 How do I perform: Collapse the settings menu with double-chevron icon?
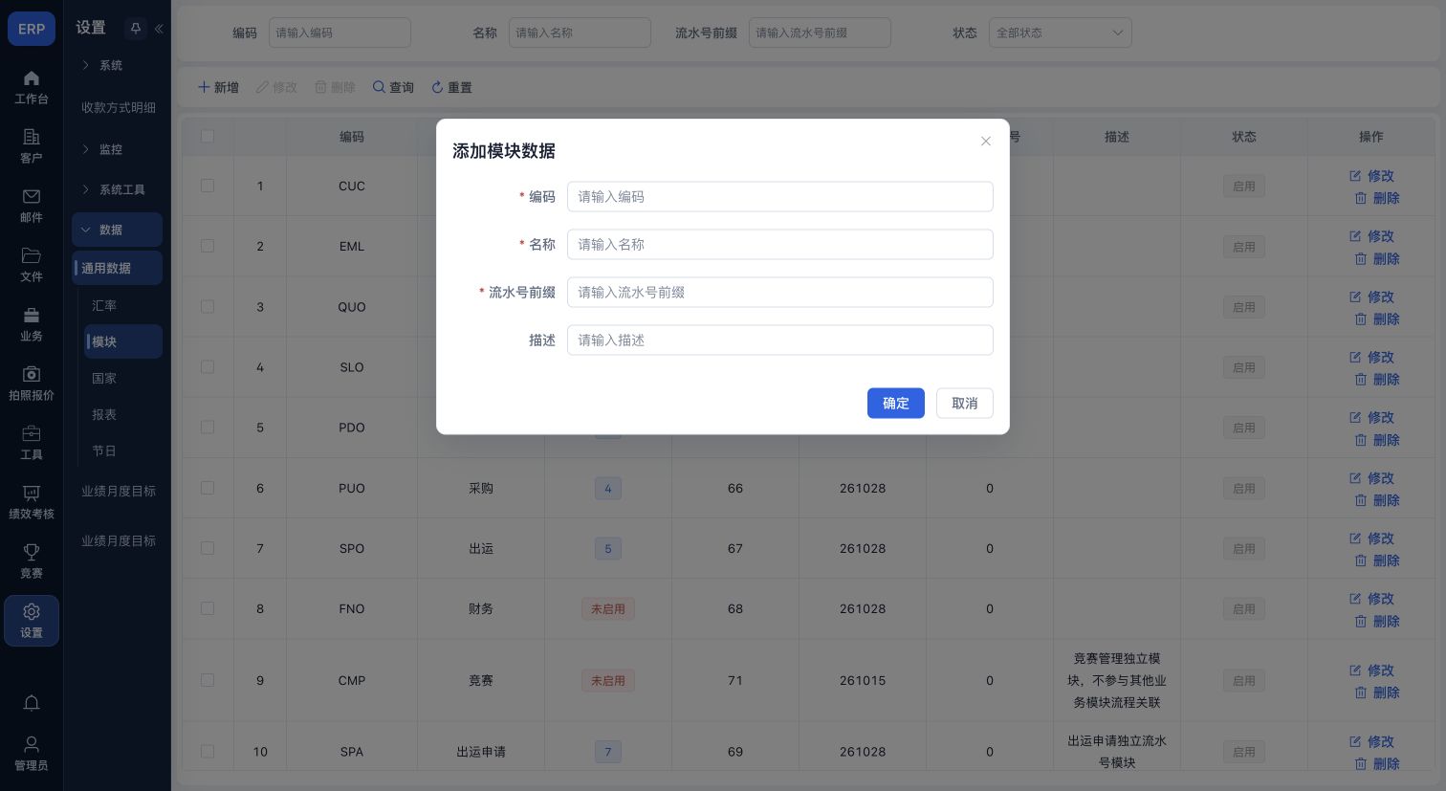159,29
